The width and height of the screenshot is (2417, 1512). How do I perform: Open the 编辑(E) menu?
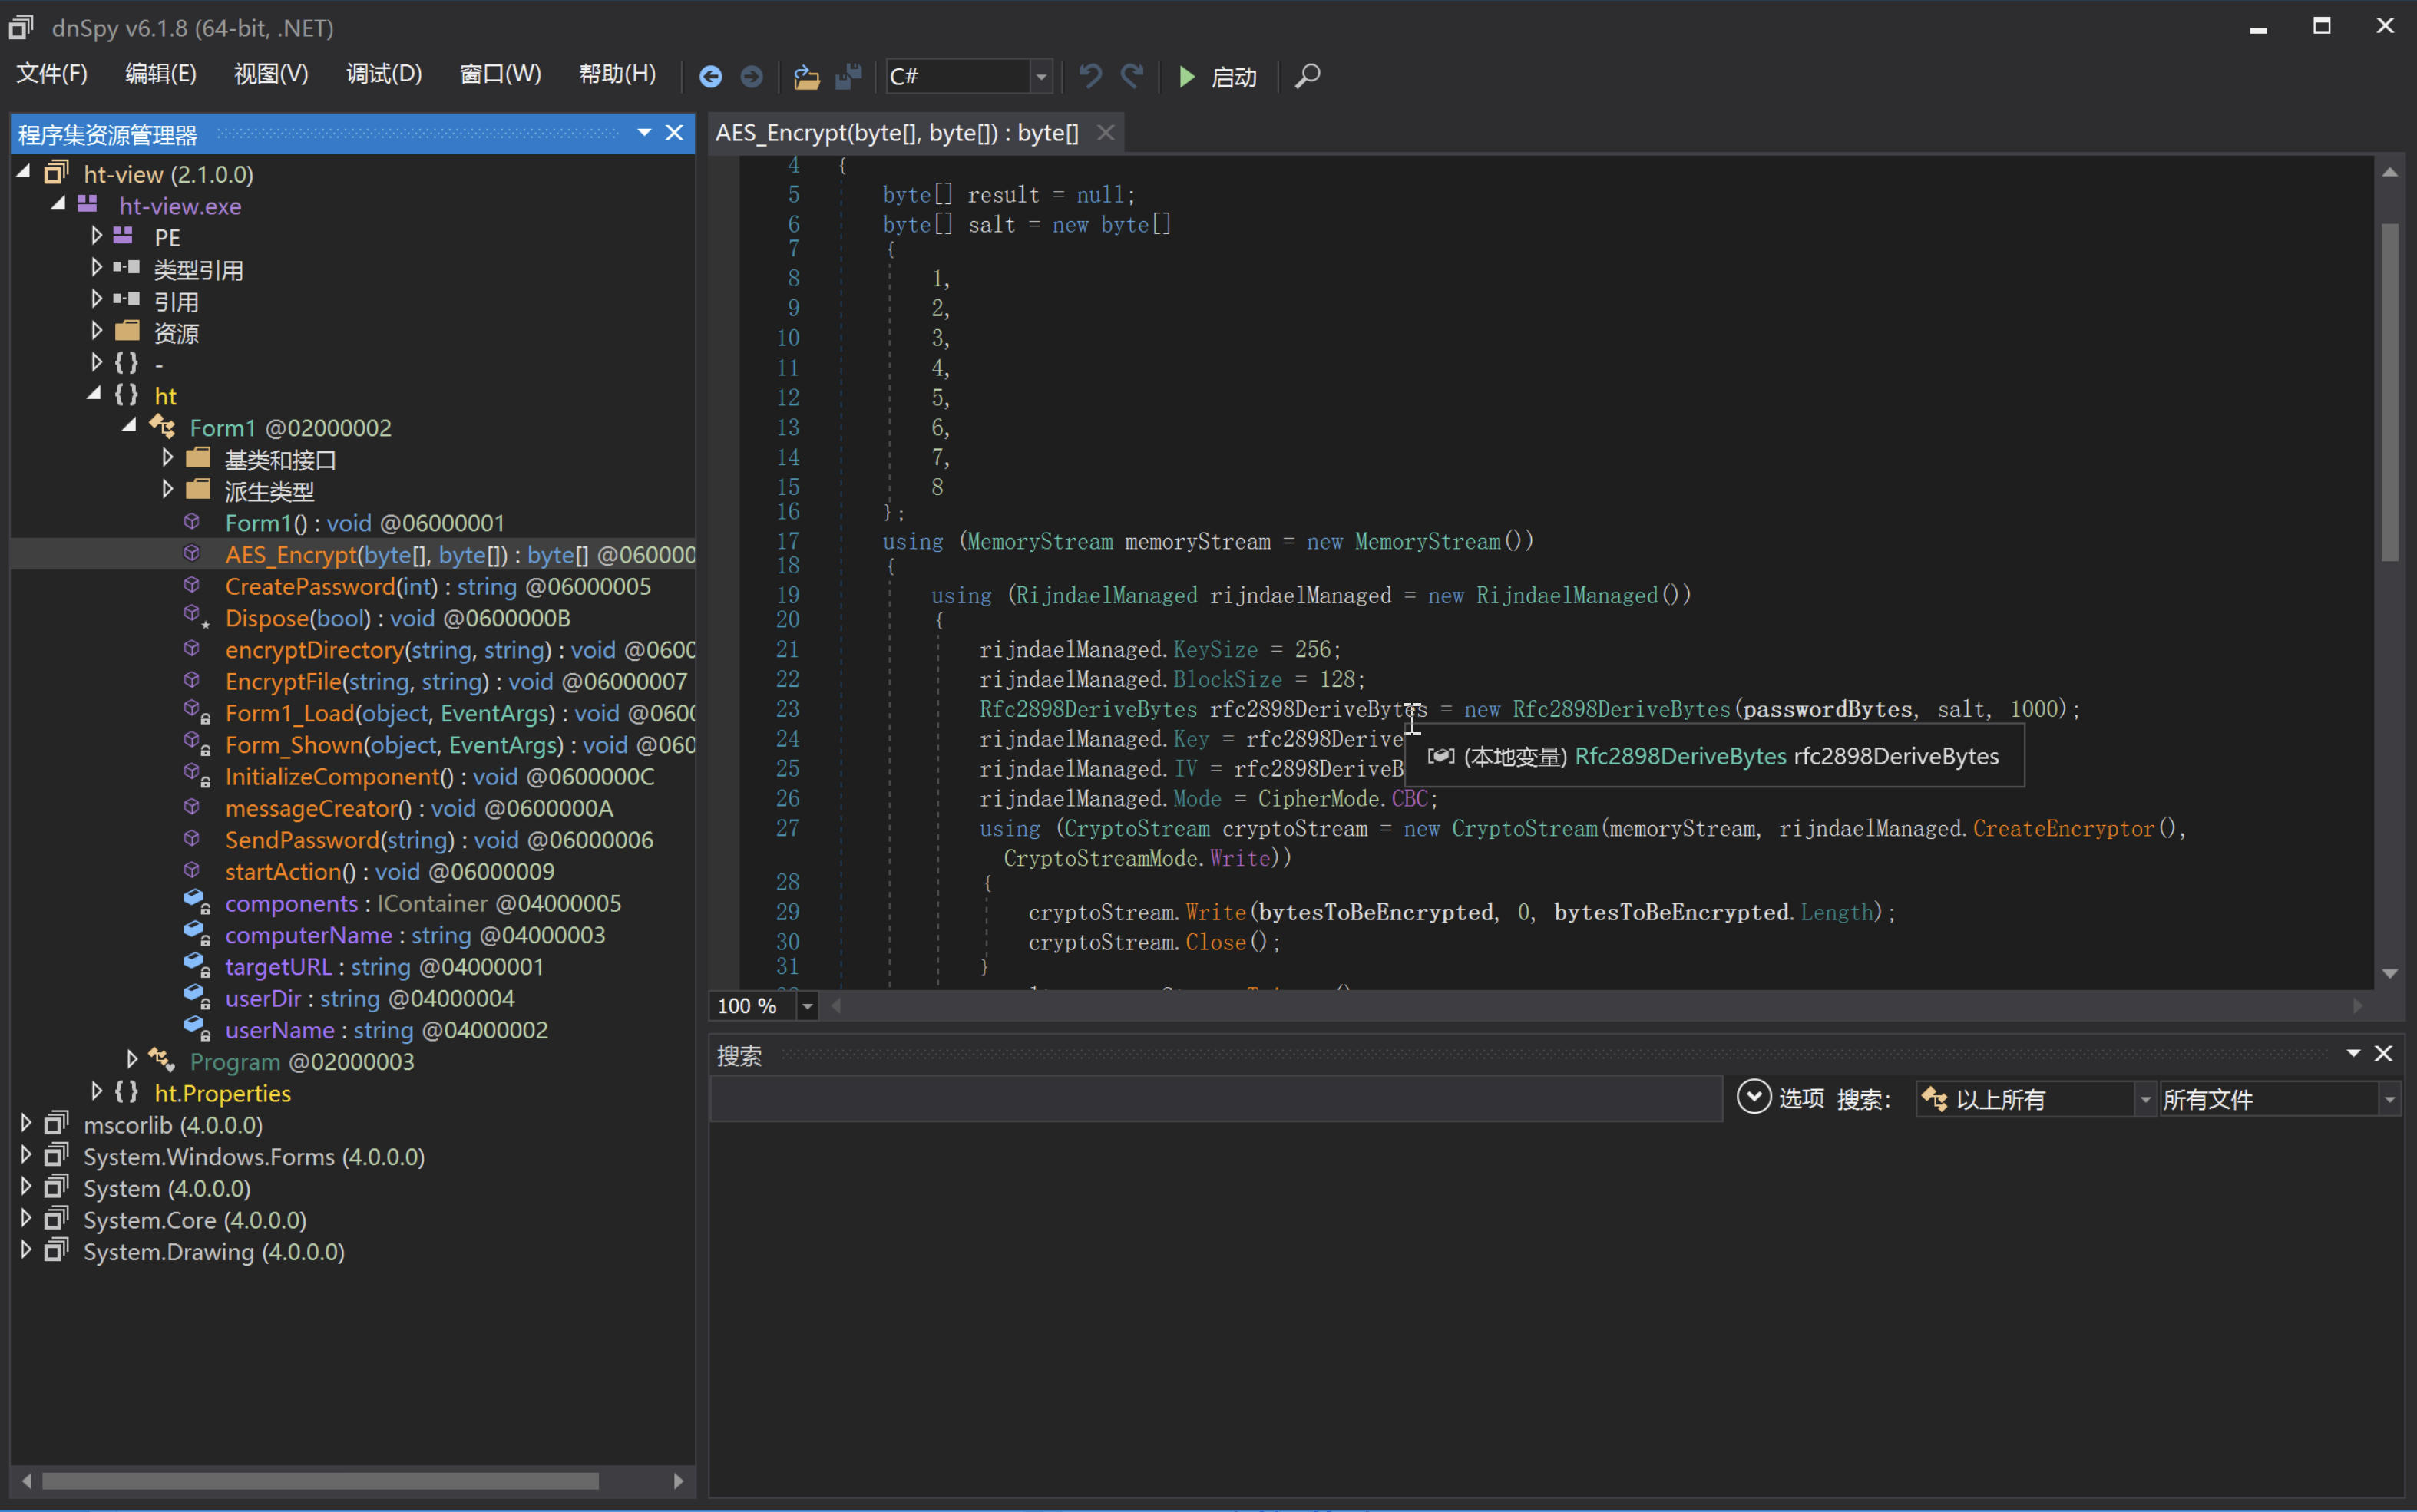coord(161,74)
